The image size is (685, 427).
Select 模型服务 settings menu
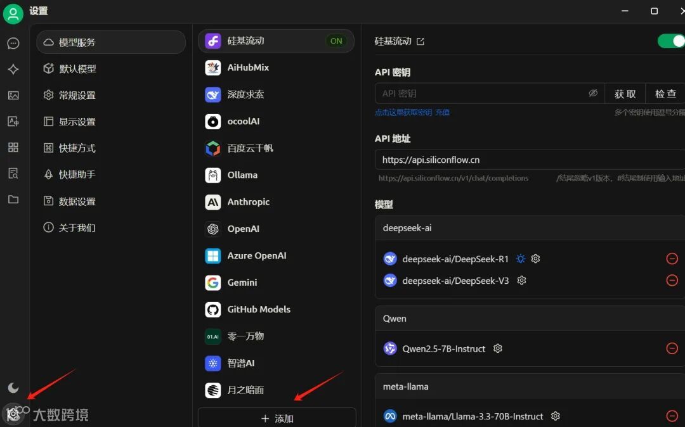(x=111, y=42)
